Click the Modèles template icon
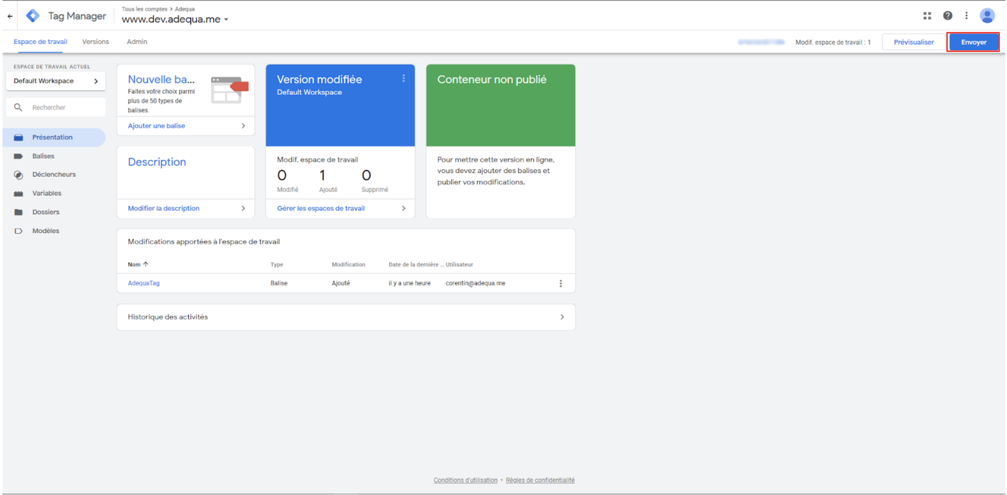This screenshot has width=1007, height=495. coord(19,231)
